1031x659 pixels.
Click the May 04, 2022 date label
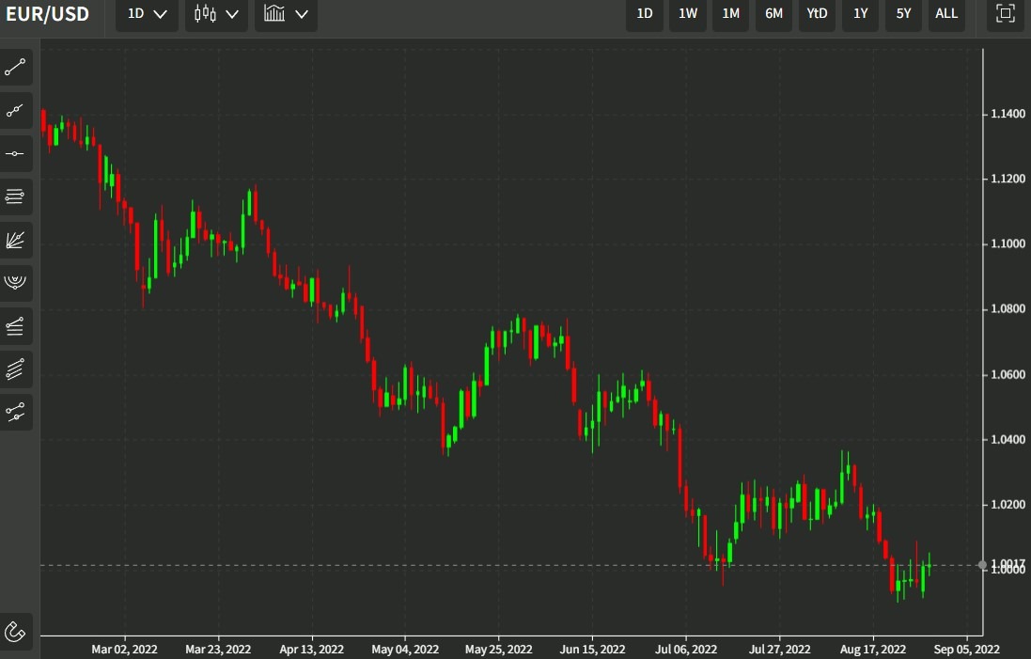pyautogui.click(x=405, y=650)
